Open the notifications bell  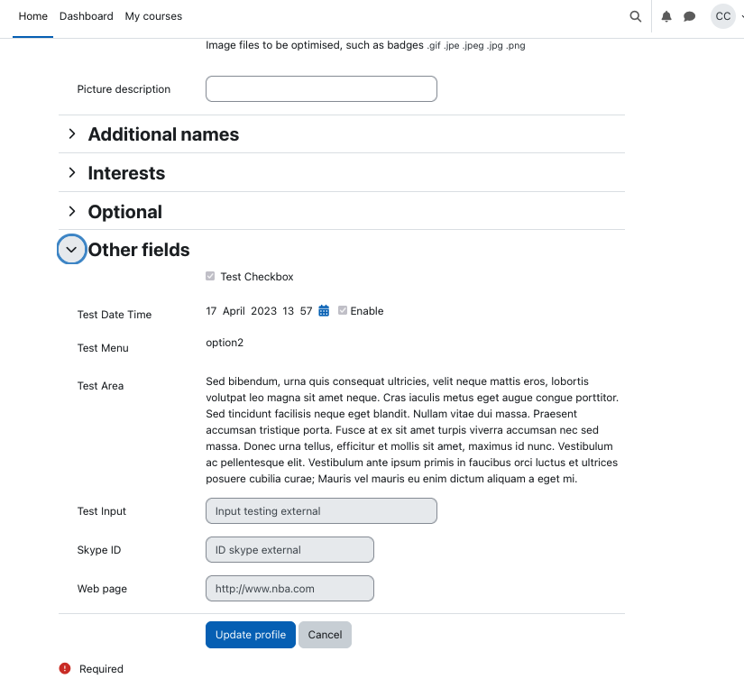pos(666,16)
